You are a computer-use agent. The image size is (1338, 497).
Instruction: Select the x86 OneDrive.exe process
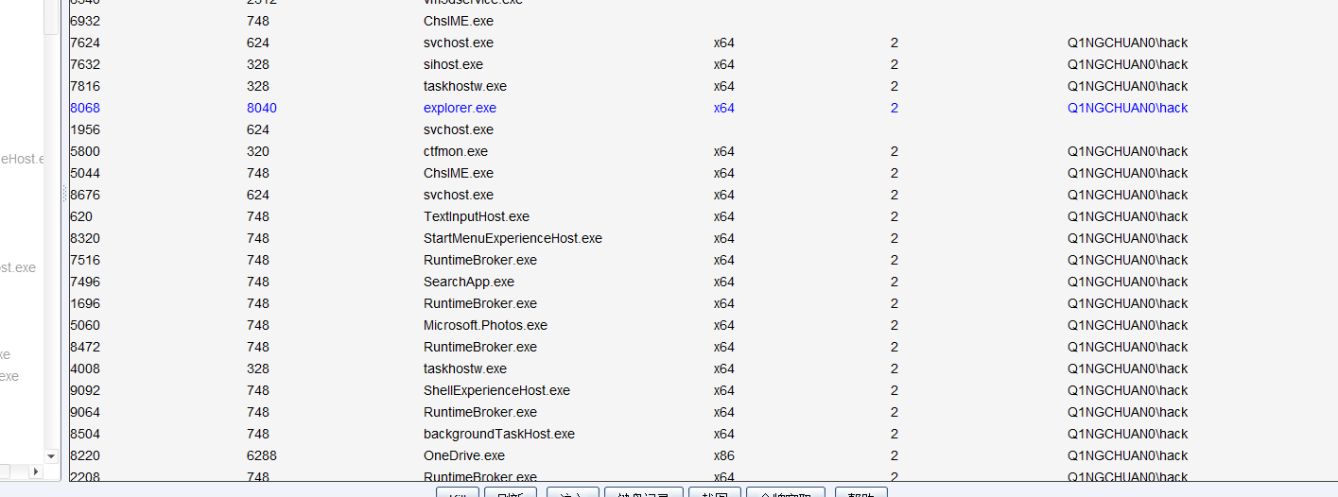(x=463, y=455)
